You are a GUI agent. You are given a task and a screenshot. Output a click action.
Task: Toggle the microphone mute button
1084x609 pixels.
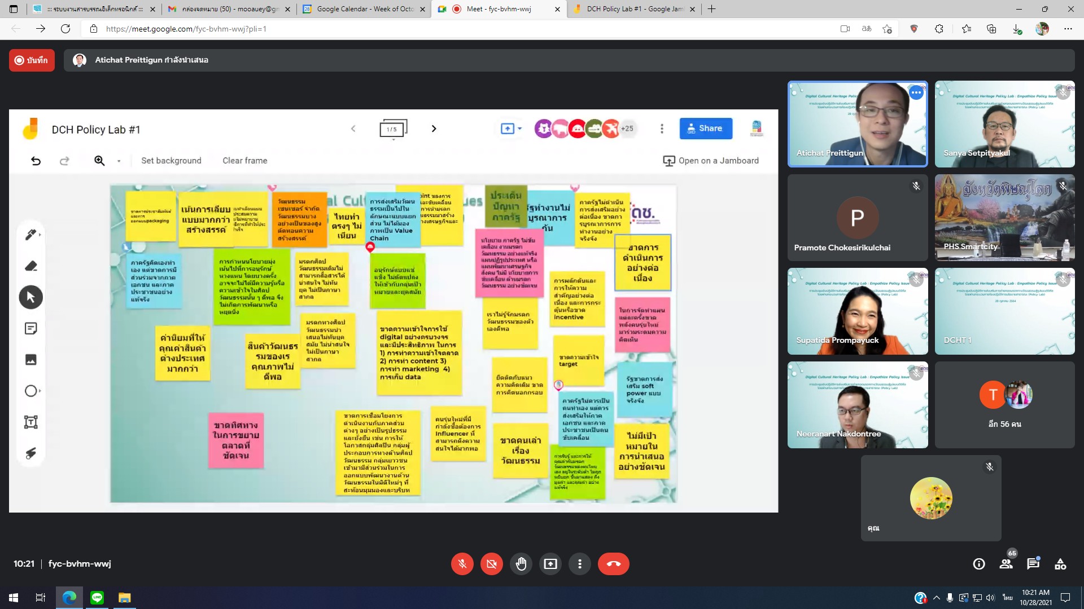(x=462, y=564)
